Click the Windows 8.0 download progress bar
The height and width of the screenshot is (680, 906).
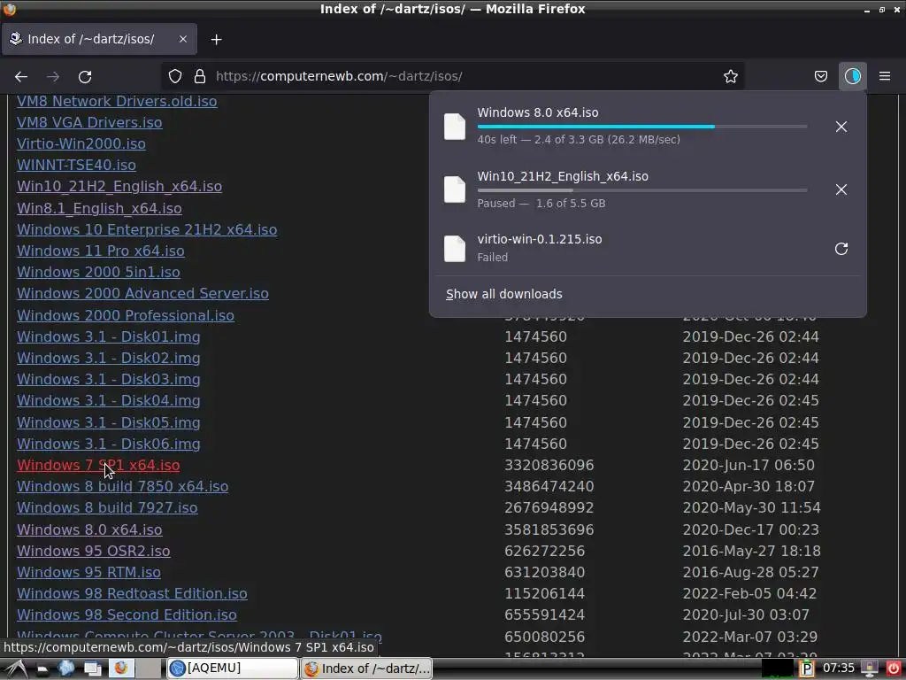point(642,126)
